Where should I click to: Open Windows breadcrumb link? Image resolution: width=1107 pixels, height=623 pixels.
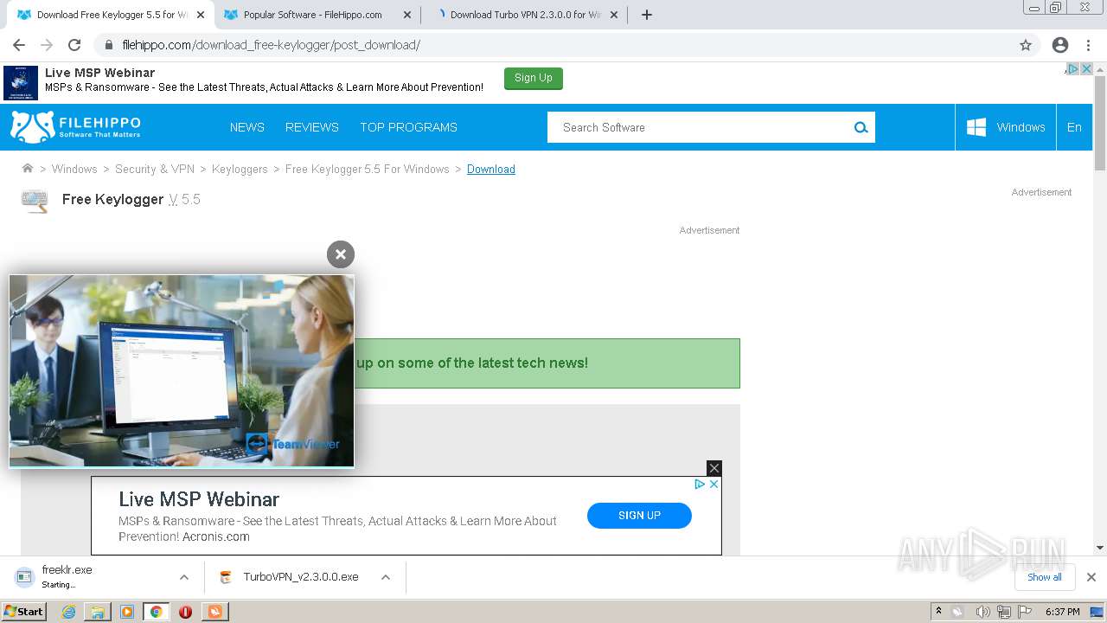click(74, 170)
